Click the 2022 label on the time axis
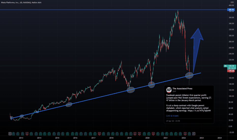The height and width of the screenshot is (140, 237). pyautogui.click(x=184, y=138)
